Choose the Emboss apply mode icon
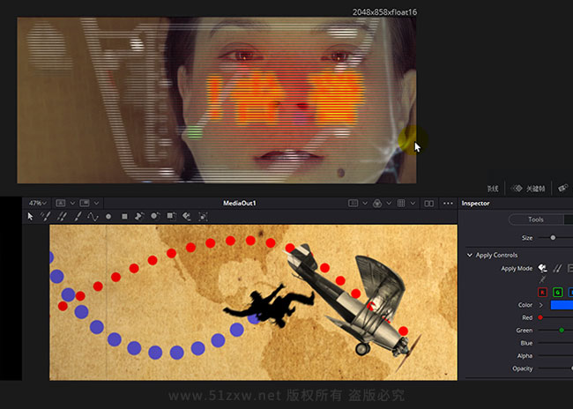The image size is (573, 409). coord(569,268)
